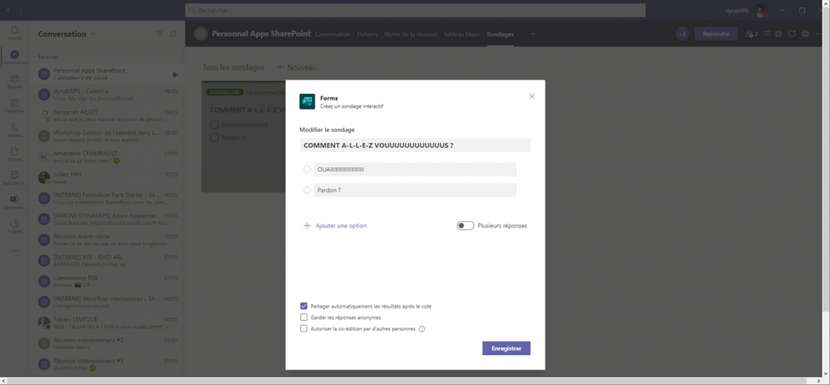Screen dimensions: 830x385
Task: Show more apps via the ellipsis icon
Action: [x=15, y=250]
